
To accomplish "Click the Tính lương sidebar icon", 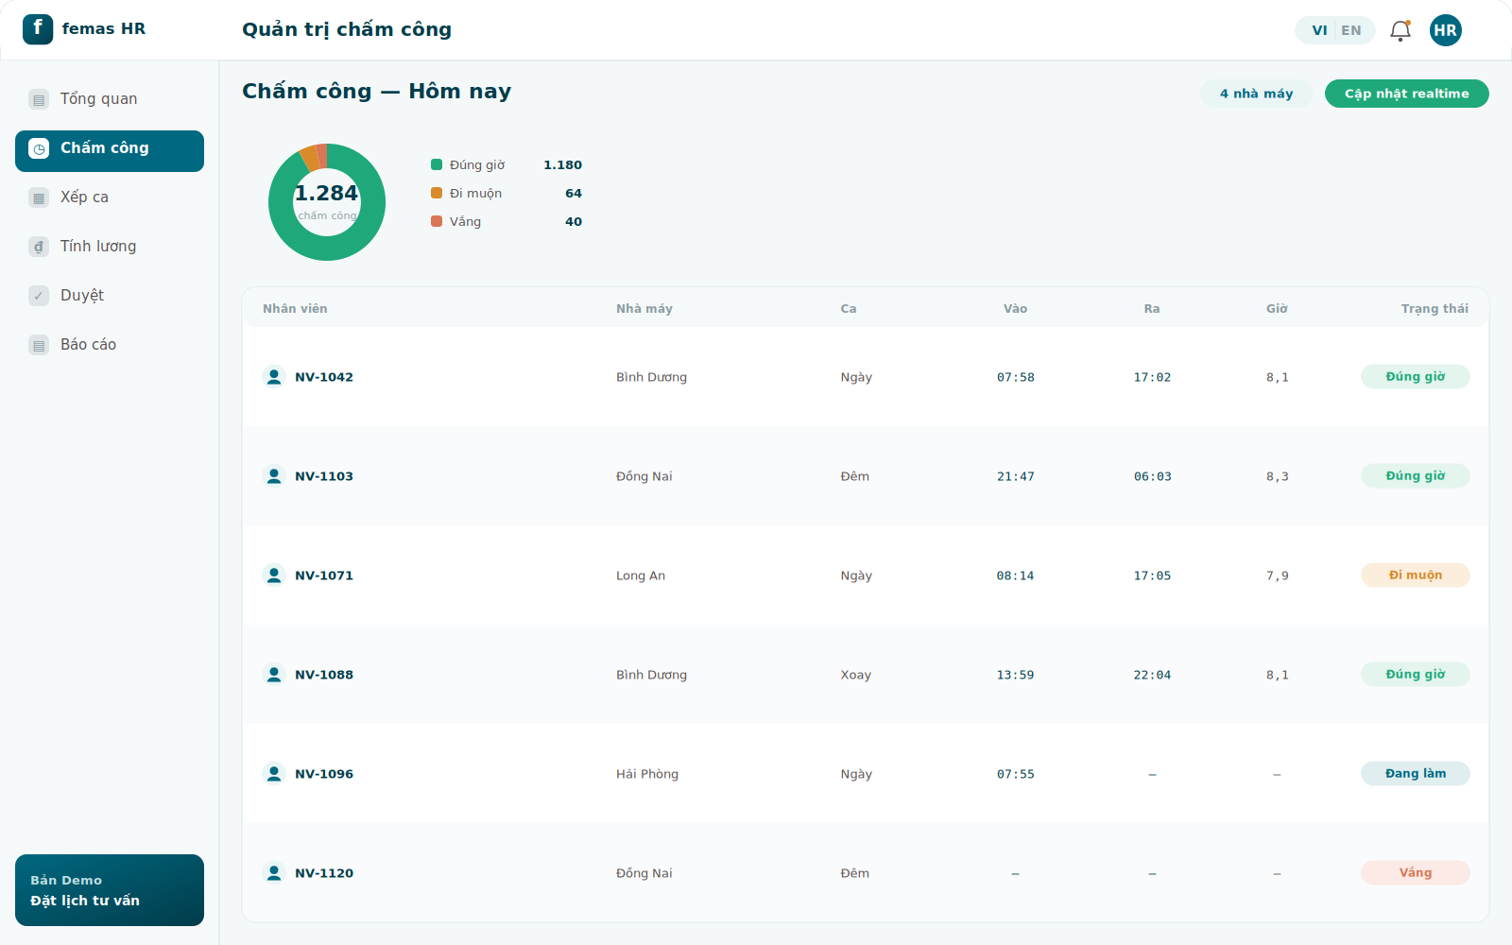I will (39, 247).
